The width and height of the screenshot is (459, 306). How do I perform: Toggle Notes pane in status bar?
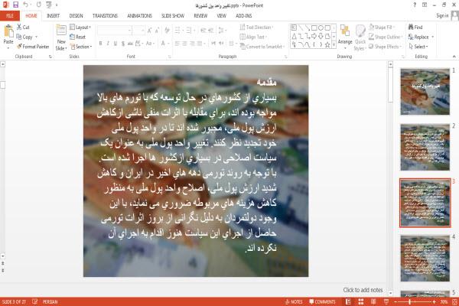(x=294, y=301)
